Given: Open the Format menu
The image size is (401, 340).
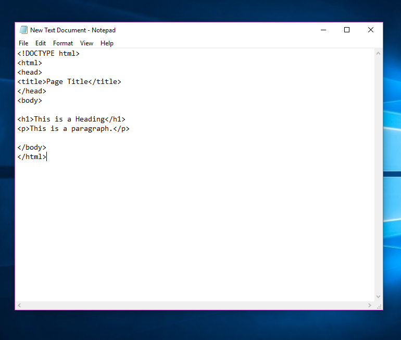Looking at the screenshot, I should tap(63, 43).
